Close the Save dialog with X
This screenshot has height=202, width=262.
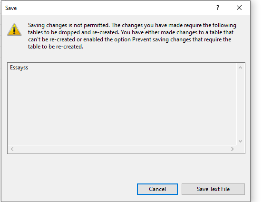pos(239,8)
